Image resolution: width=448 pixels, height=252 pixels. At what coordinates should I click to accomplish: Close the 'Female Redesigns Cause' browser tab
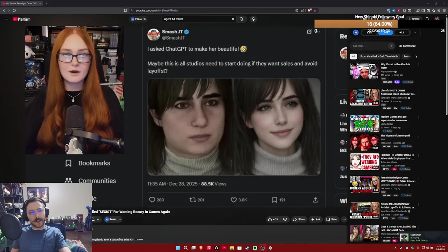40,3
